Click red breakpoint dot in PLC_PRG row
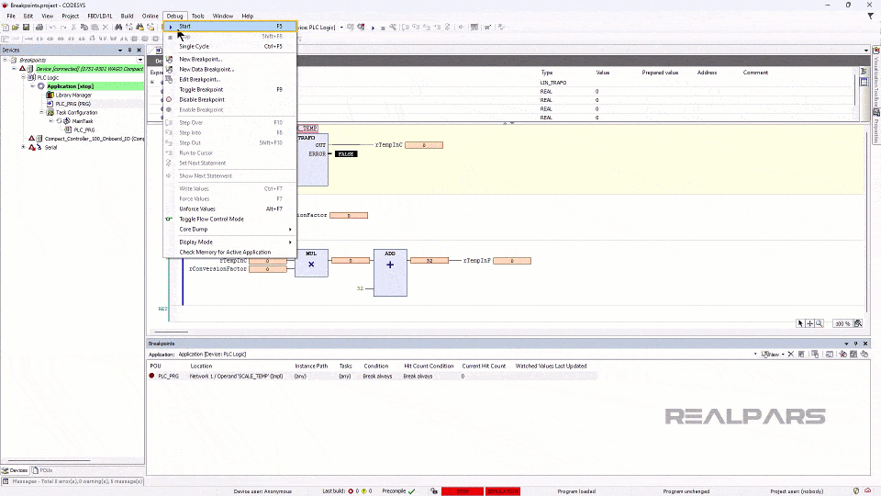This screenshot has width=881, height=496. 151,376
